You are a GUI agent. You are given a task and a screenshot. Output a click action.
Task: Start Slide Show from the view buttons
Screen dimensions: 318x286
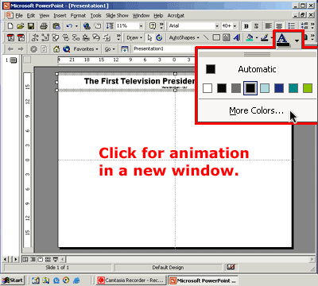[x=56, y=259]
